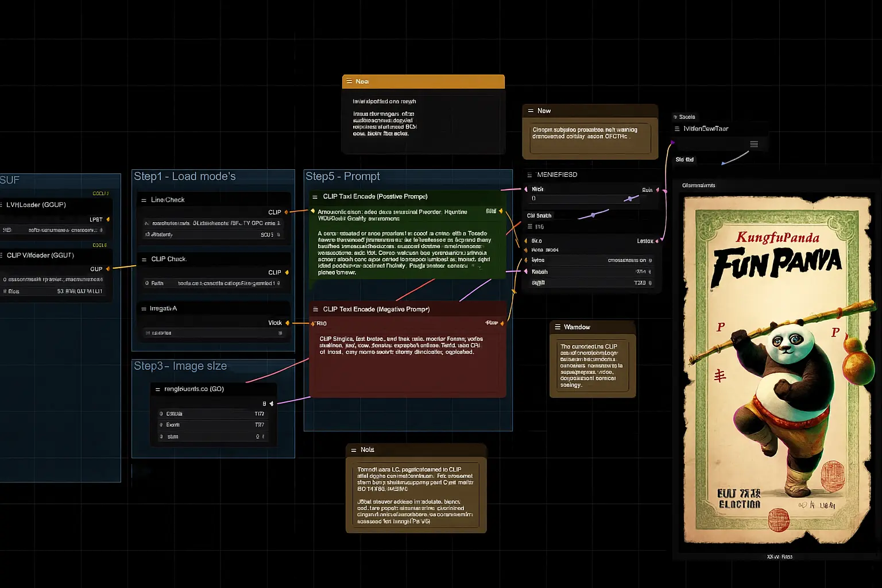The image size is (882, 588).
Task: Click the Sacela label above the preview node
Action: [x=687, y=117]
